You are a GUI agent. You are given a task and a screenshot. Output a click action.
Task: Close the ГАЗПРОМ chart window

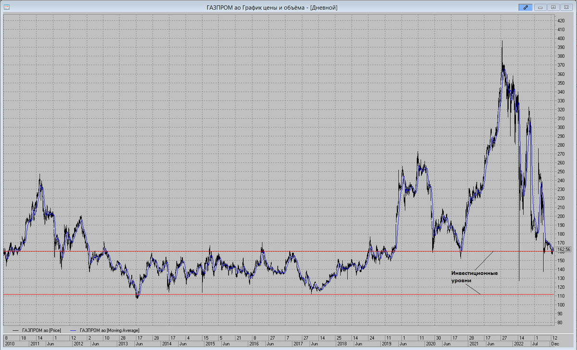click(566, 7)
